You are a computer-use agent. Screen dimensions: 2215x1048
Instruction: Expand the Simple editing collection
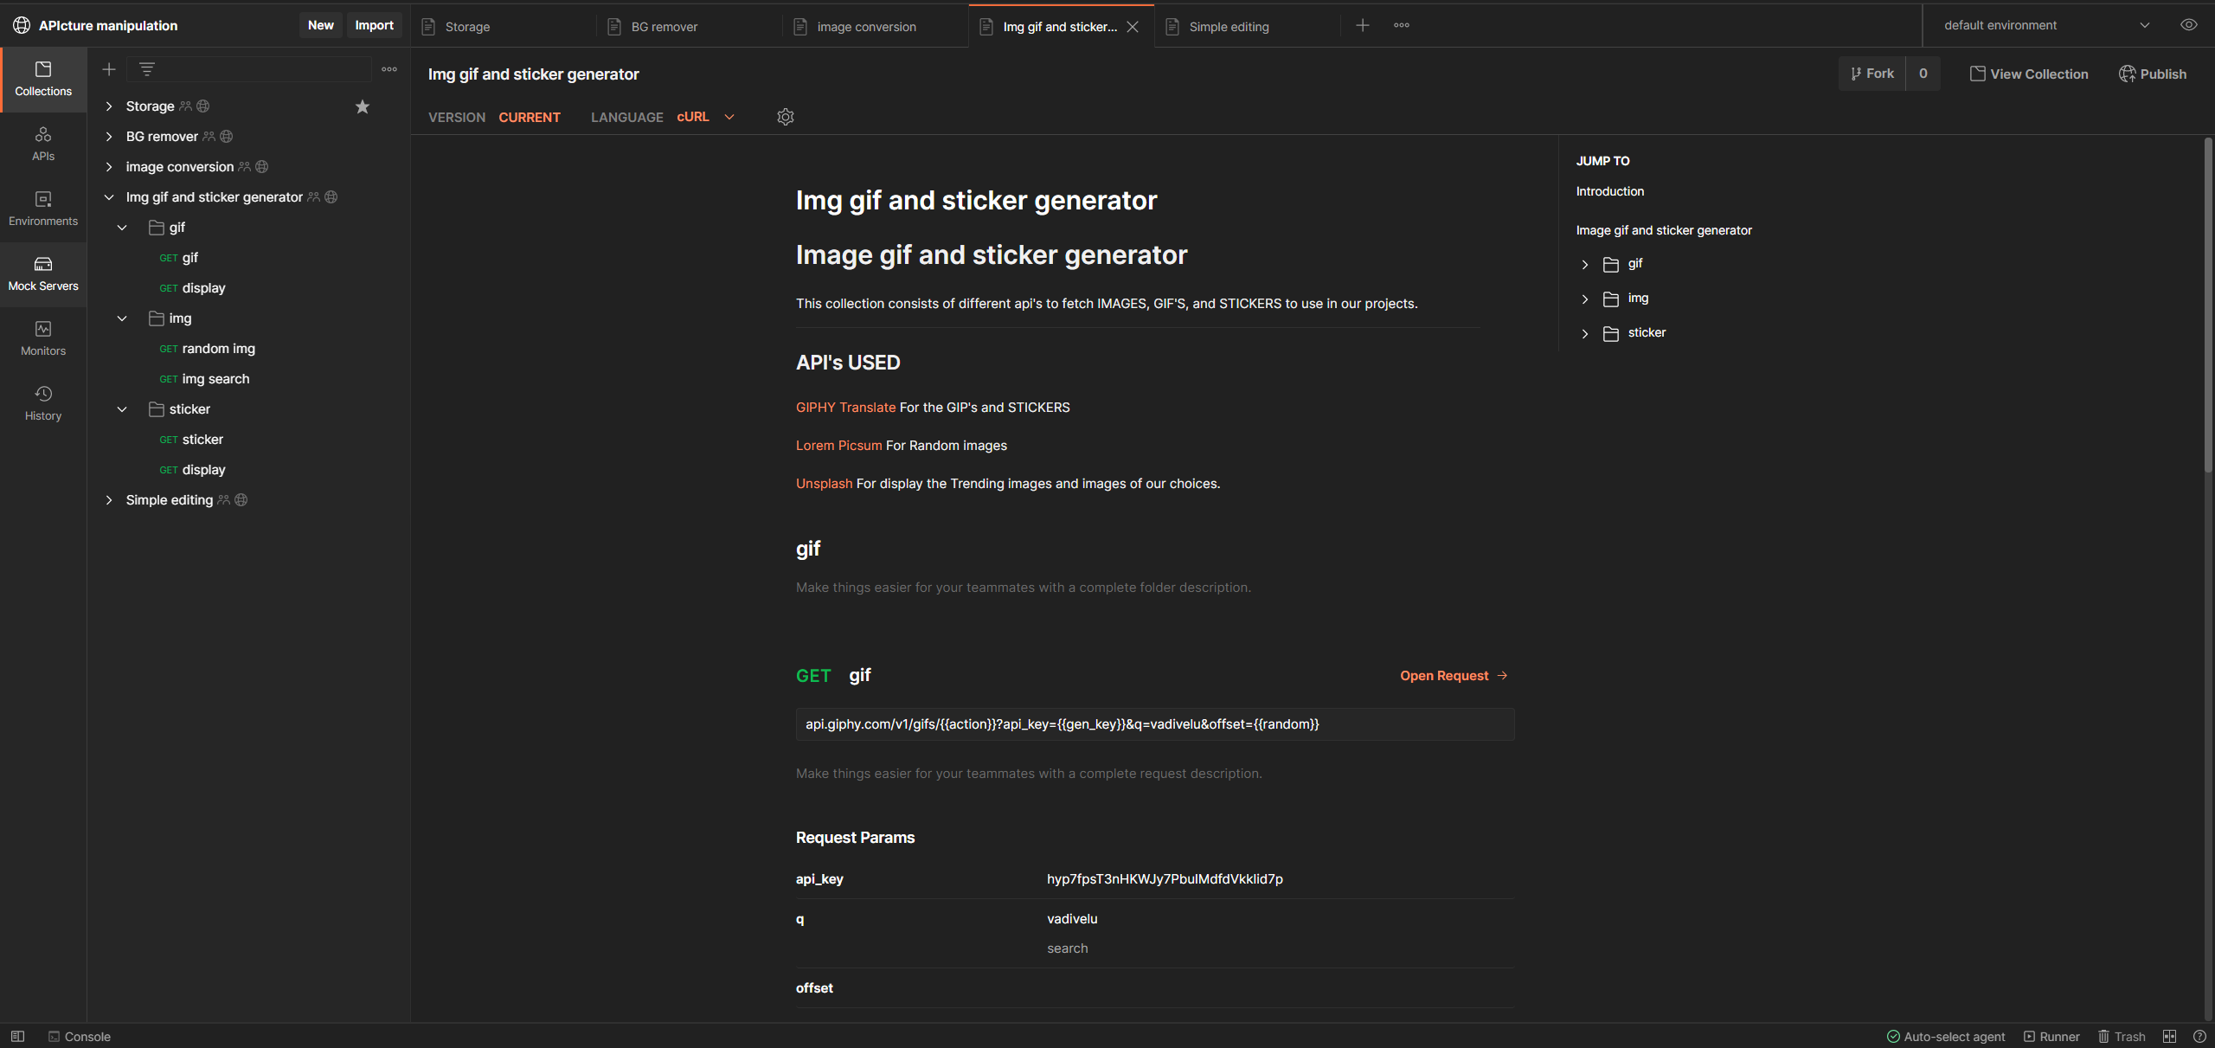[109, 500]
